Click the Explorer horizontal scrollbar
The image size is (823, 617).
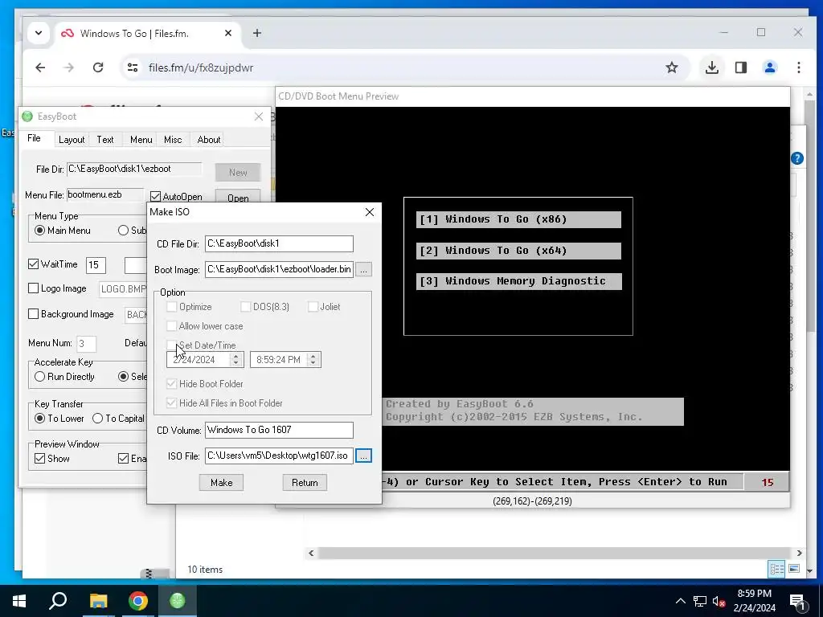555,553
